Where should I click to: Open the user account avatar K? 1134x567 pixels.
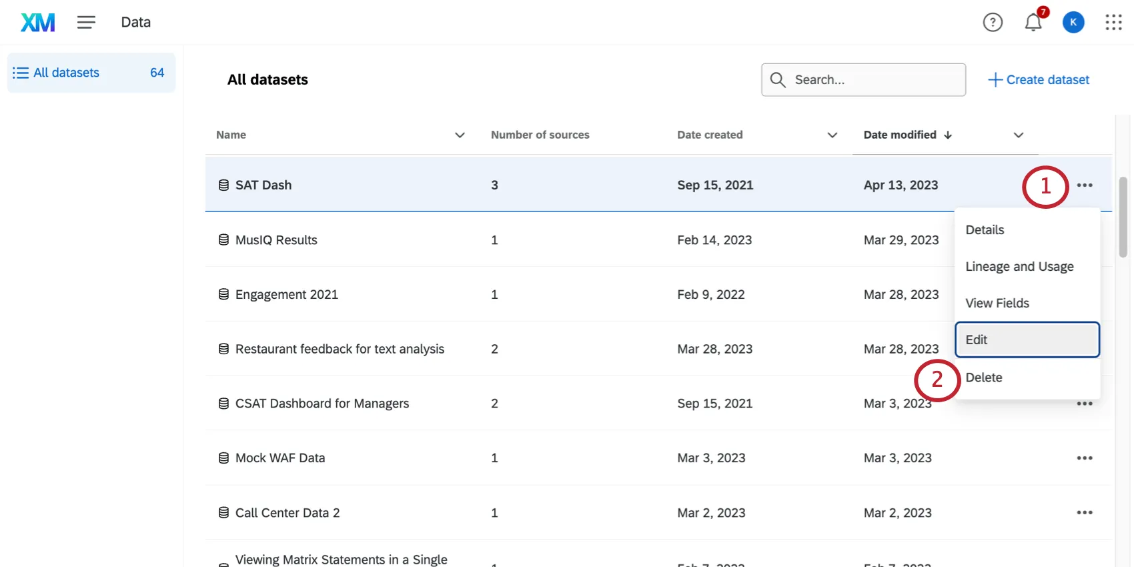1073,23
